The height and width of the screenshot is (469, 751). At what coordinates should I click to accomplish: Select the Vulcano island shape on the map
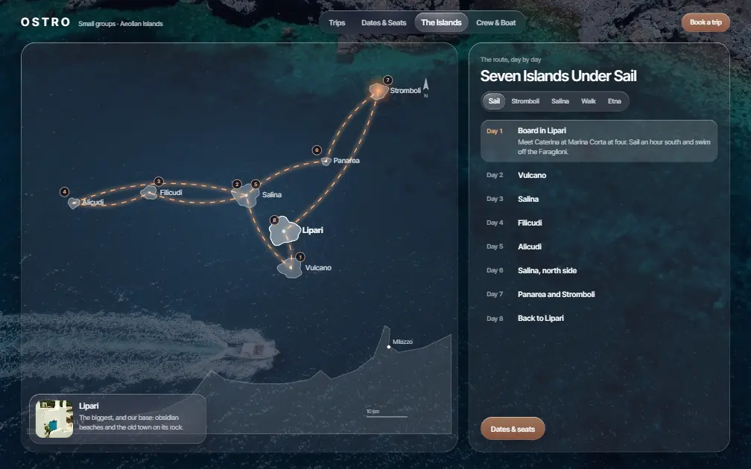pos(290,268)
